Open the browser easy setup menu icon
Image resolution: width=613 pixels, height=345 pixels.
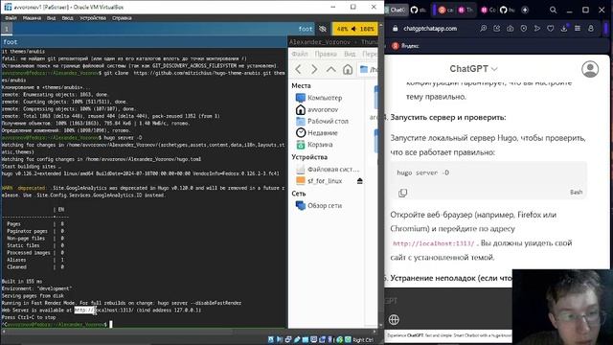tap(578, 29)
